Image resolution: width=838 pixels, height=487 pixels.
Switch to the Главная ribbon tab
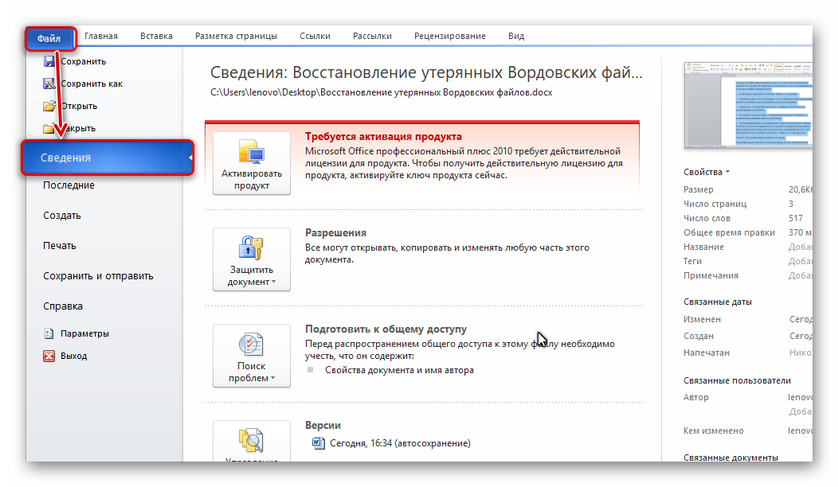tap(101, 36)
